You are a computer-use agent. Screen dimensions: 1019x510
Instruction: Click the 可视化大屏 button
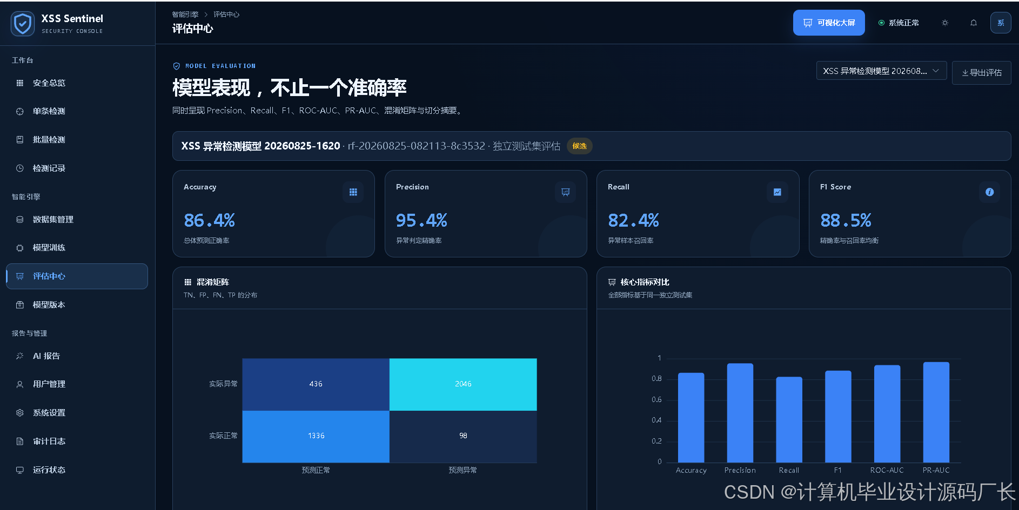[829, 23]
